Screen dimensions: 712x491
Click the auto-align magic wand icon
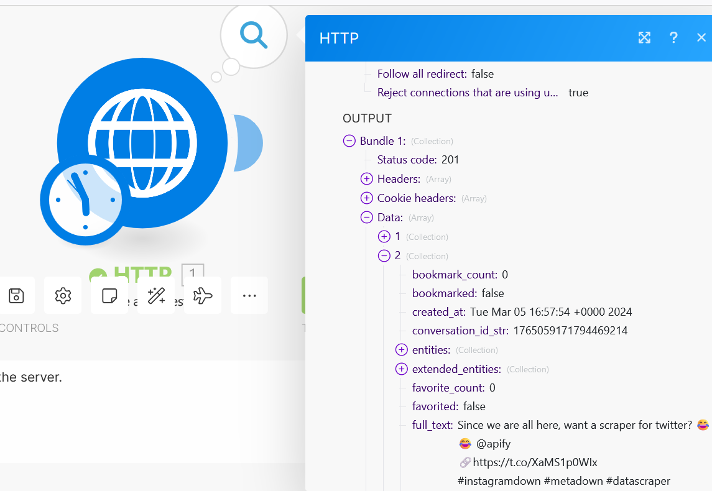click(x=156, y=295)
